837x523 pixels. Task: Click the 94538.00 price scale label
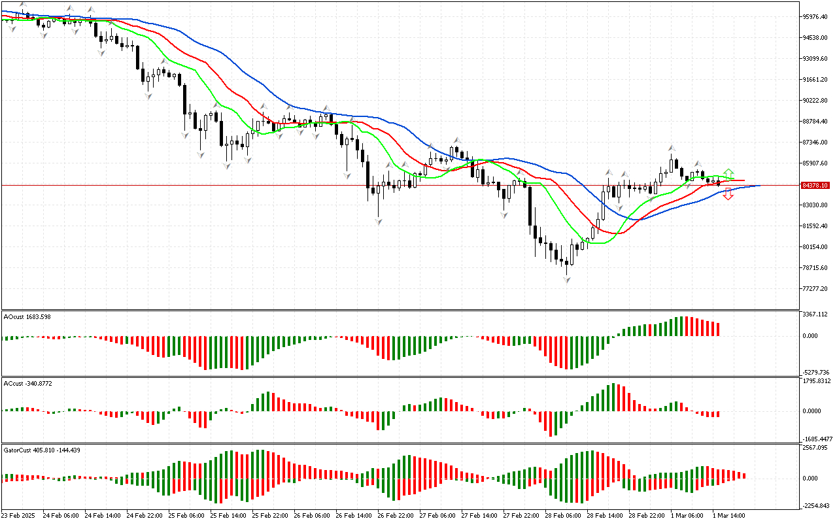(x=815, y=38)
